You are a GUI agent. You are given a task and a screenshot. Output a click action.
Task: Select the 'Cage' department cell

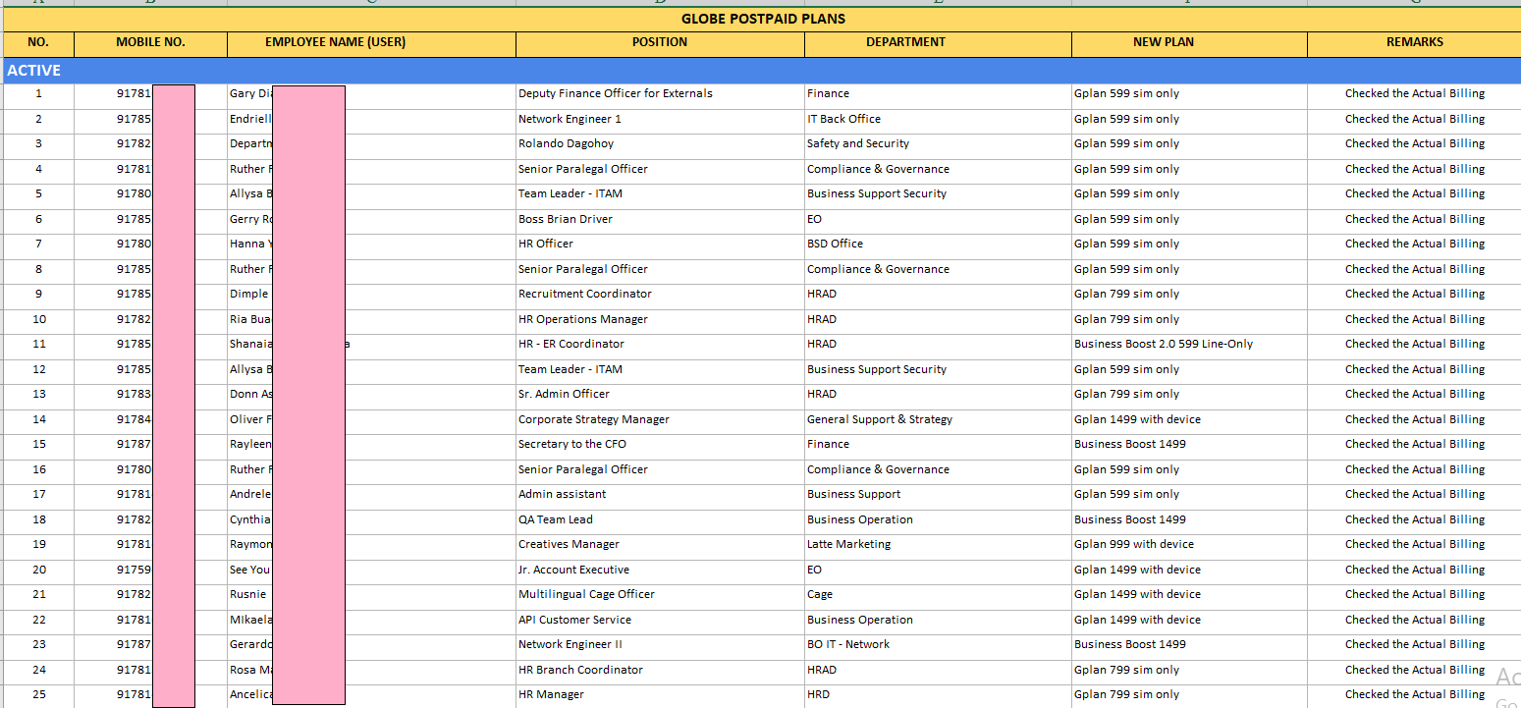pyautogui.click(x=938, y=595)
